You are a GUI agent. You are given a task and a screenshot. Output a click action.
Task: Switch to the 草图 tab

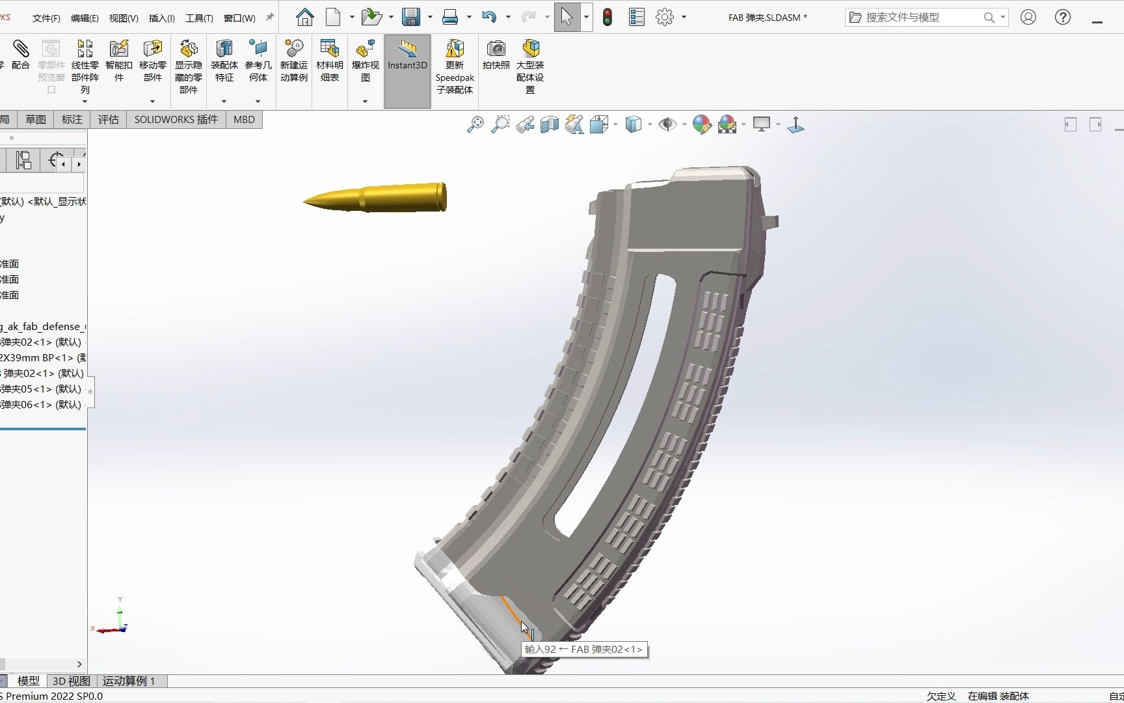pos(36,120)
